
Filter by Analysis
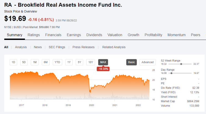click(x=21, y=47)
